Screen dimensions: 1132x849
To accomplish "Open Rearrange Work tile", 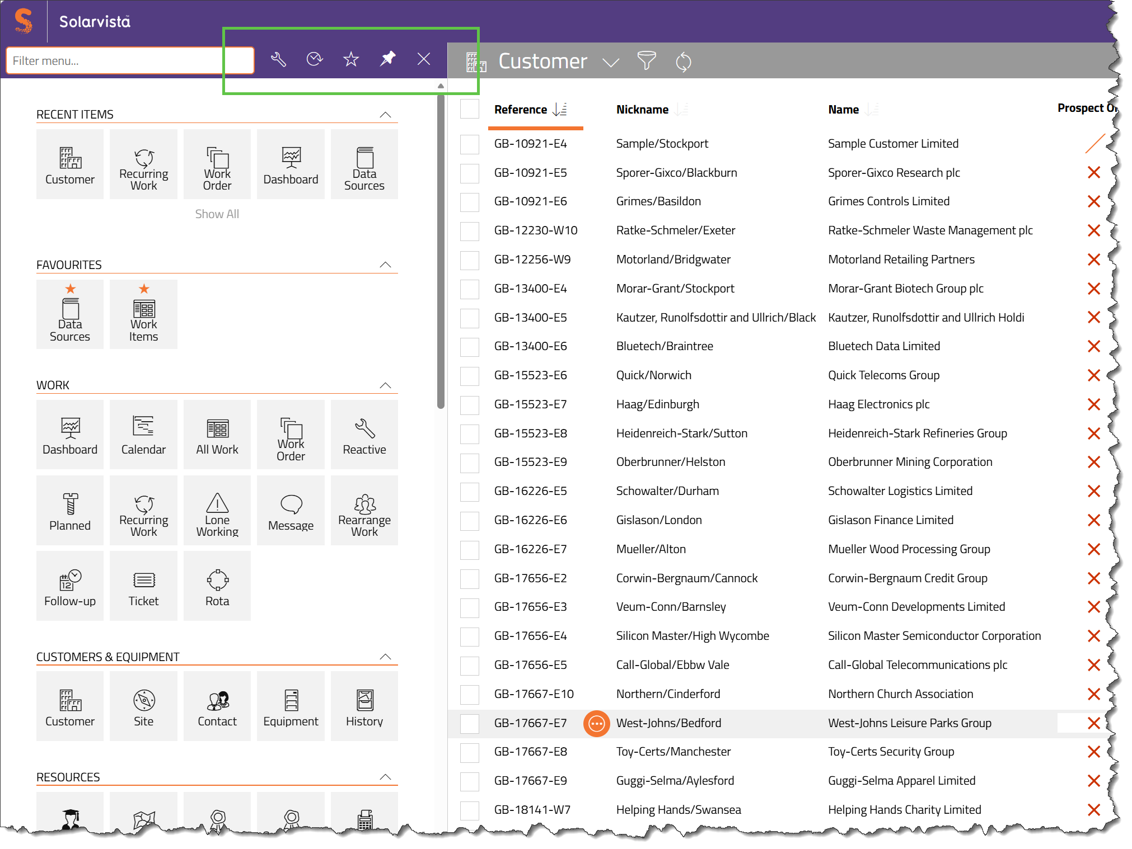I will coord(364,511).
